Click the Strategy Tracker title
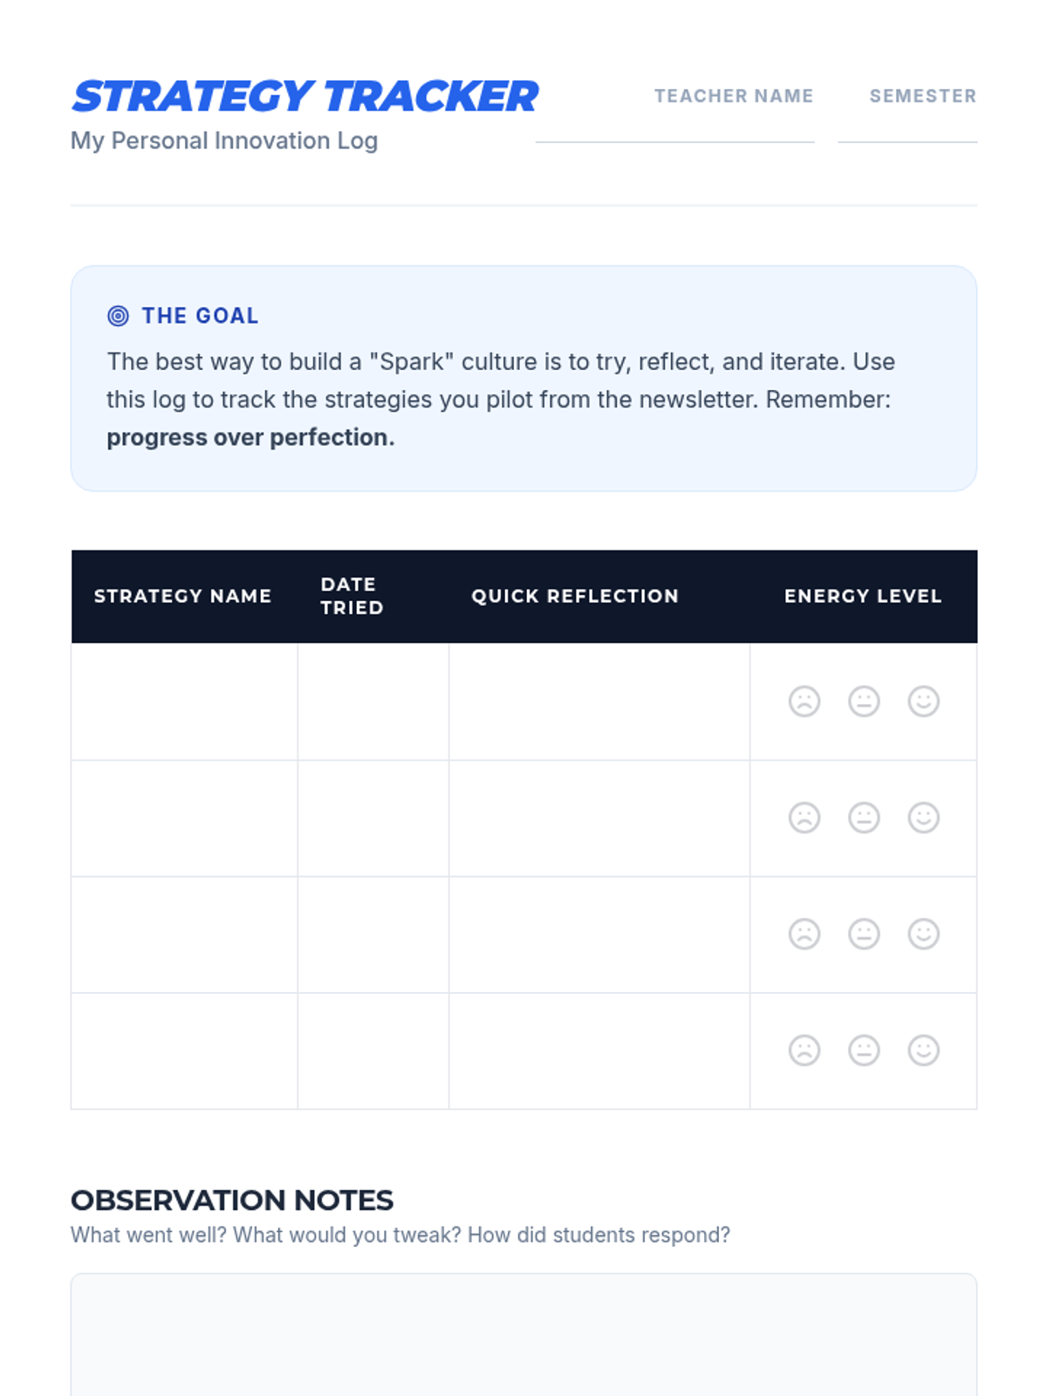 click(305, 97)
